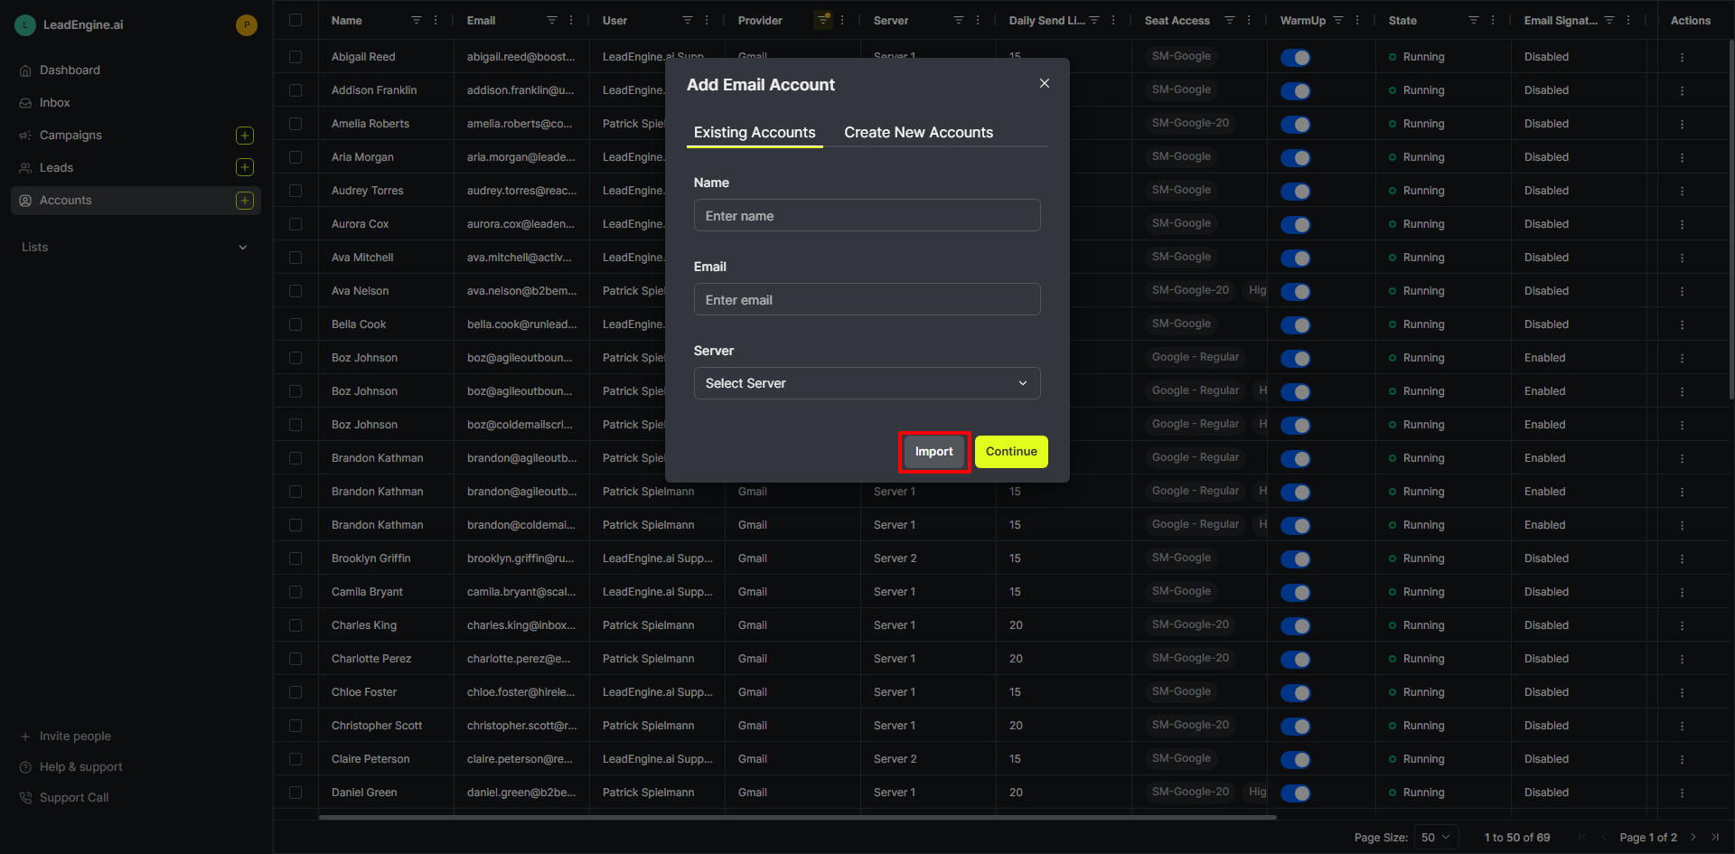
Task: Open the Select Server dropdown
Action: (x=867, y=383)
